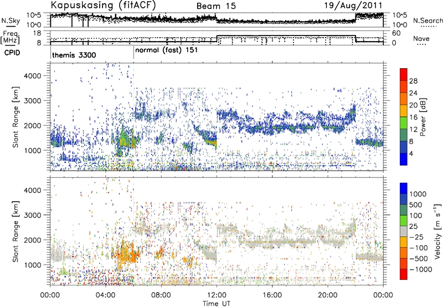This screenshot has height=307, width=443.
Task: Click the "CPID" row label
Action: (x=12, y=53)
